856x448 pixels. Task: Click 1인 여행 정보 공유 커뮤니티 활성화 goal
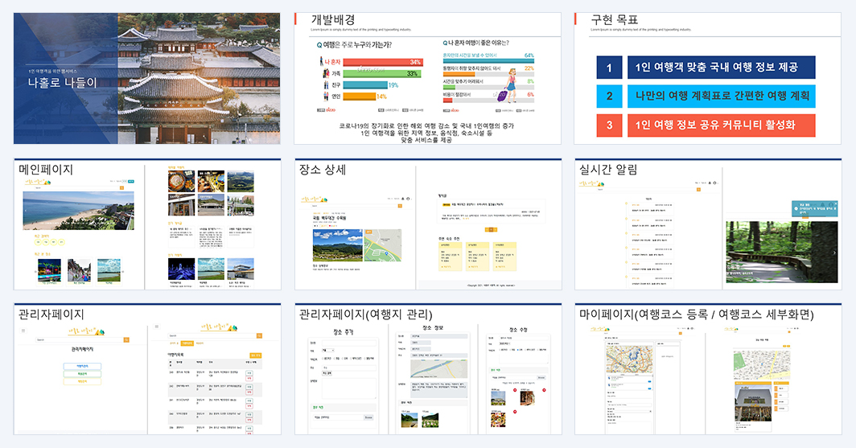(x=721, y=125)
